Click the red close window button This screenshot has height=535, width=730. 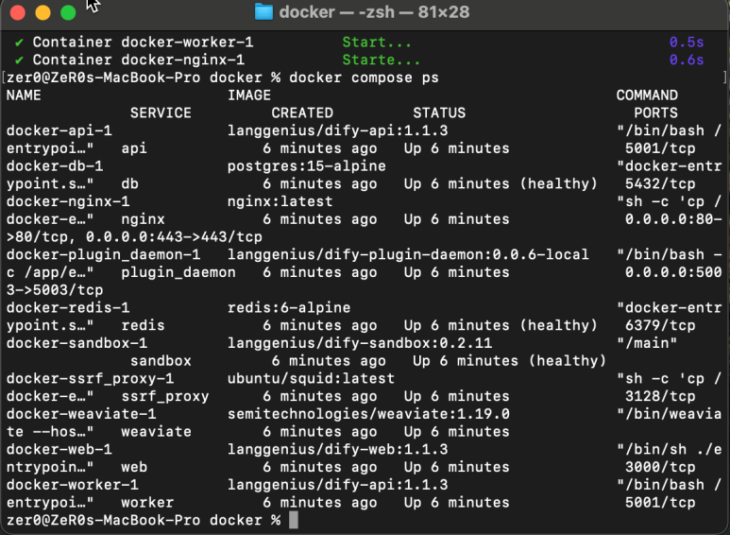(18, 12)
